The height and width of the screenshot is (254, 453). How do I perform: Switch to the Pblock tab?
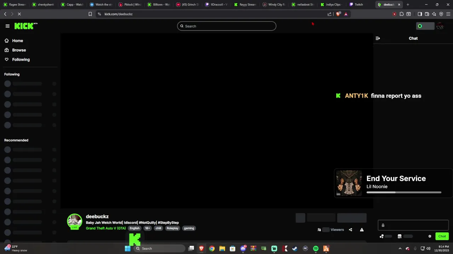coord(130,5)
